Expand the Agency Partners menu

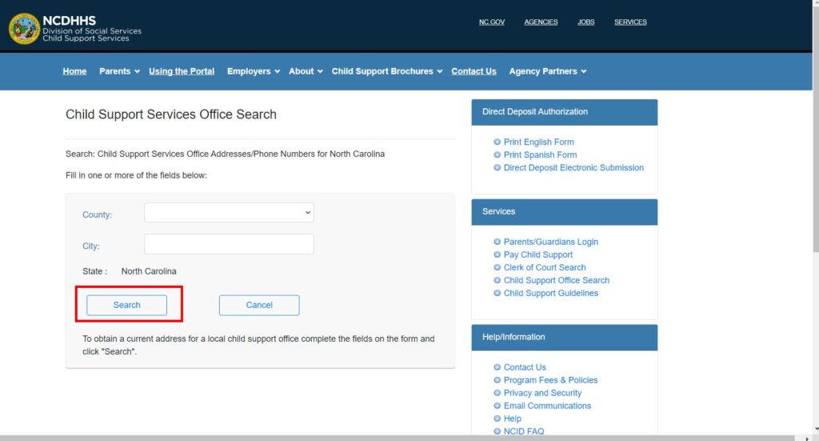(548, 71)
